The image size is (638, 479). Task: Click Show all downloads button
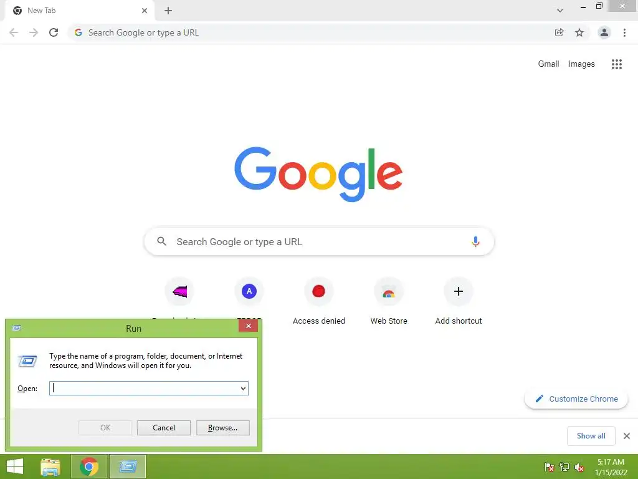click(591, 436)
